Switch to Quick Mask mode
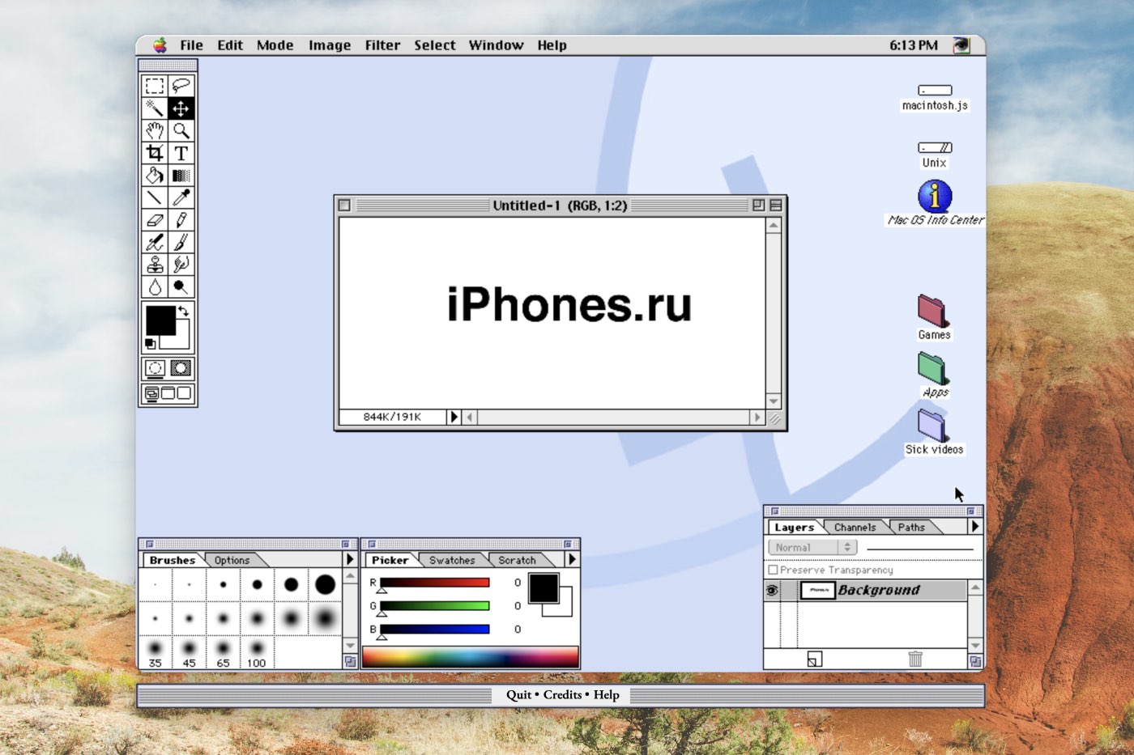This screenshot has width=1134, height=755. (x=181, y=369)
